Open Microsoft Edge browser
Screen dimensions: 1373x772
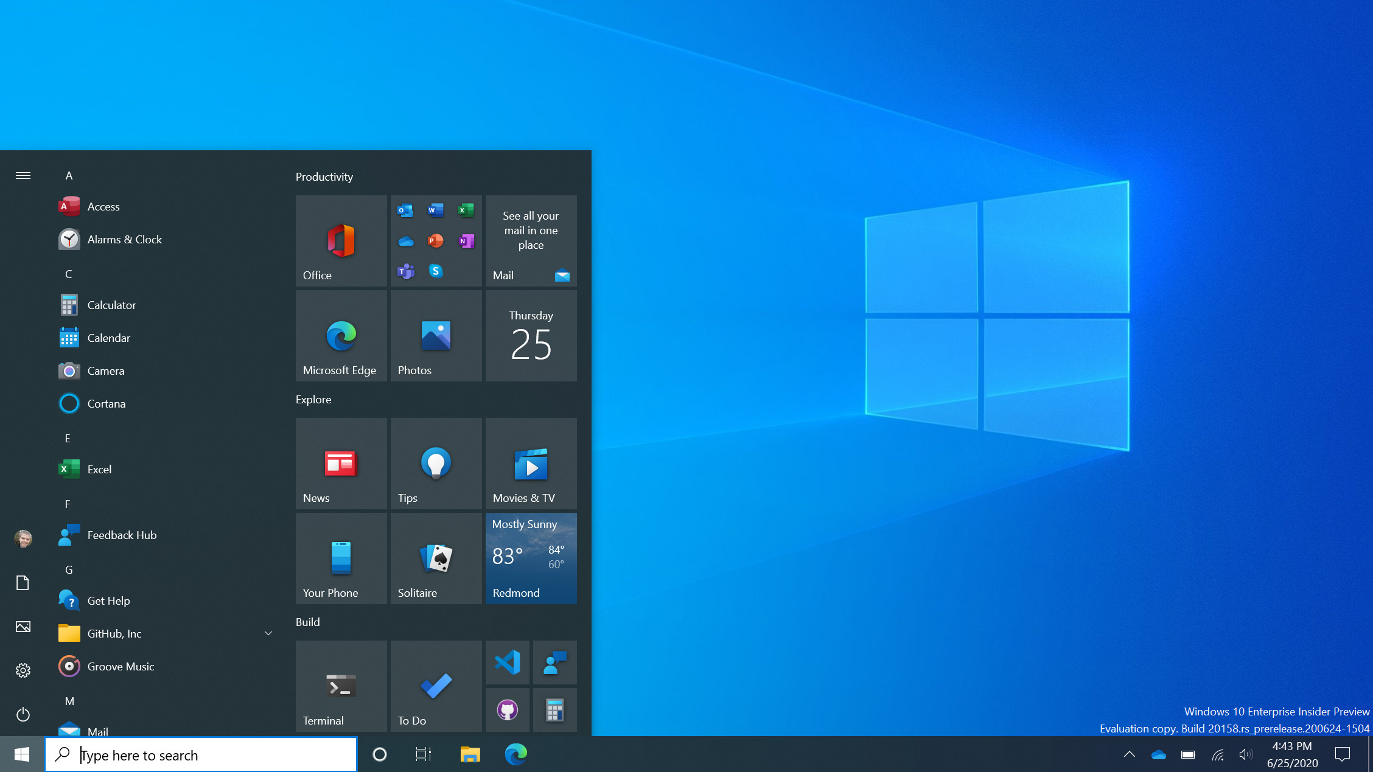click(340, 336)
